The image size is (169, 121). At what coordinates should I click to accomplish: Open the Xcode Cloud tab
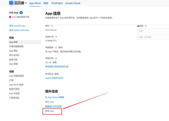(72, 3)
